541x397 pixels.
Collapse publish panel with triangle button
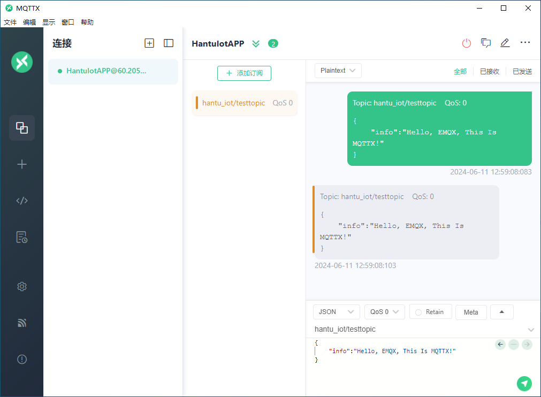click(501, 312)
